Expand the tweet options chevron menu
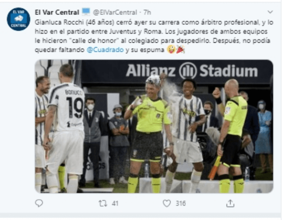Screen dimensions: 293x220 (x=270, y=12)
